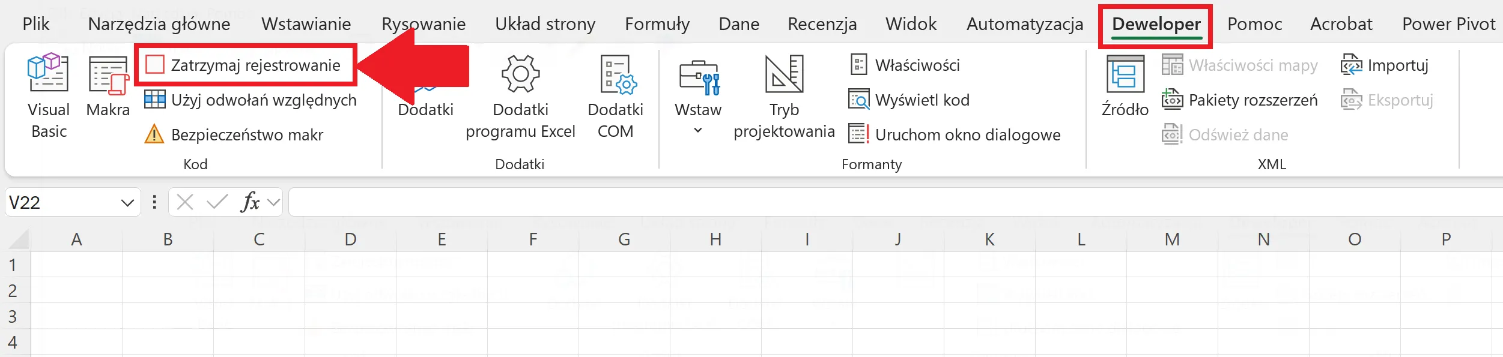1503x357 pixels.
Task: Switch to the Formuły tab
Action: click(657, 24)
